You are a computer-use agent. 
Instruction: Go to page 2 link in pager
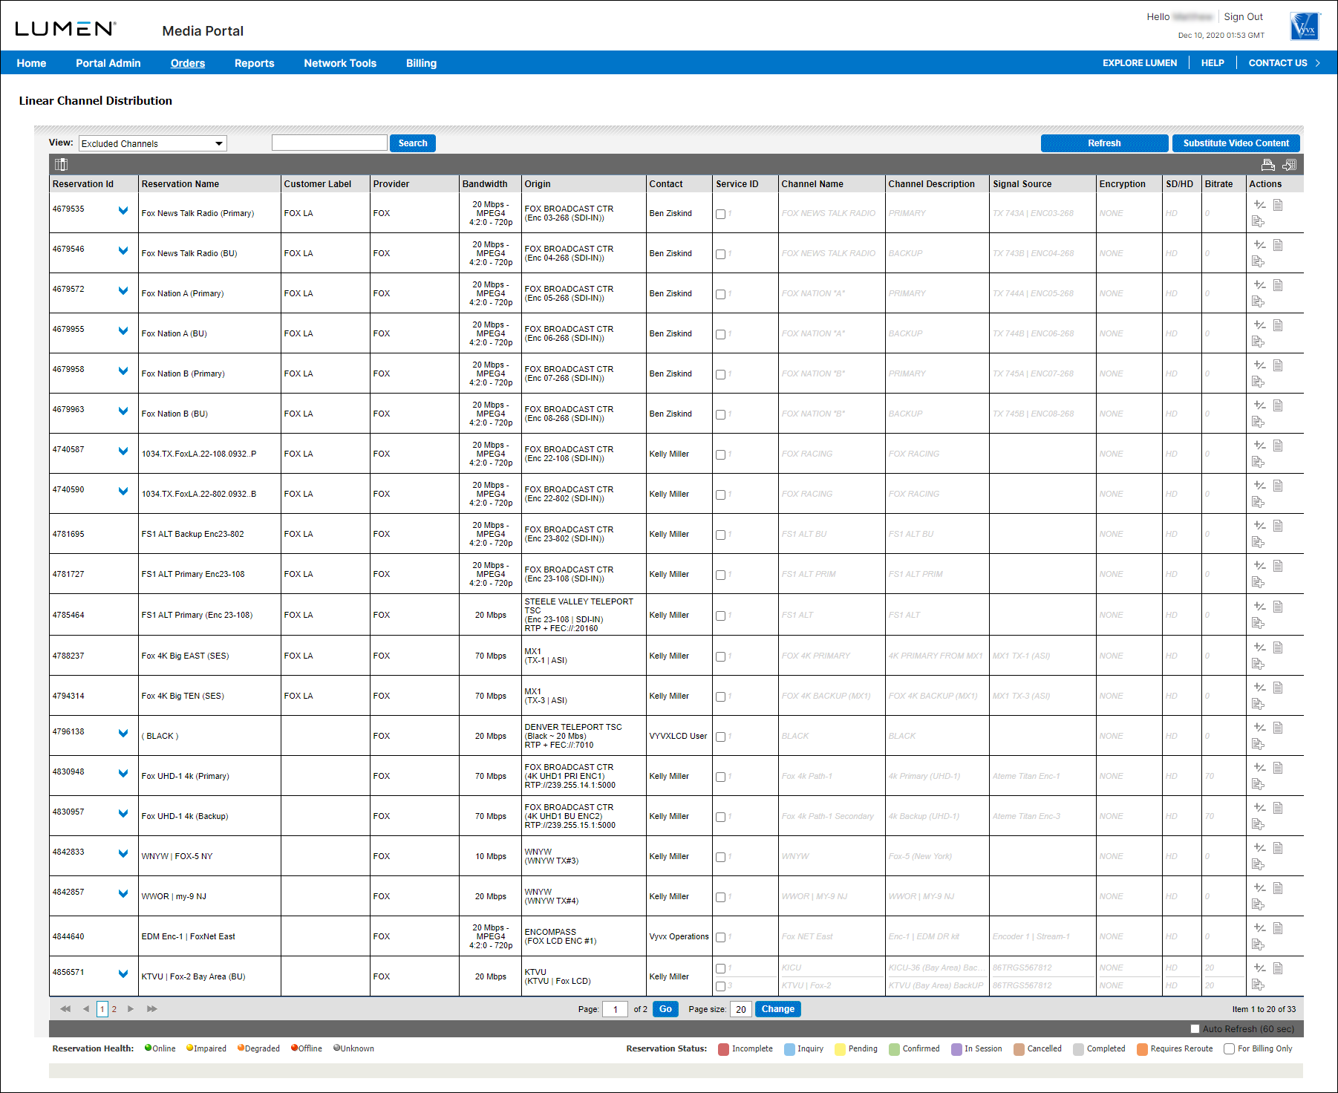click(x=114, y=1009)
